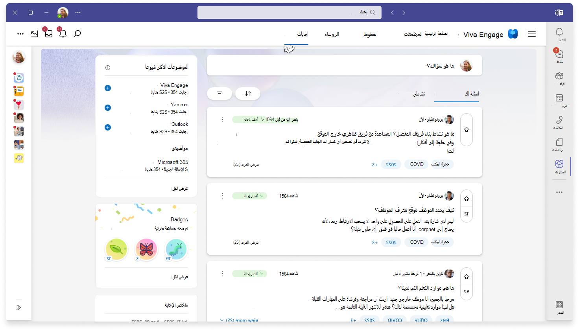579x331 pixels.
Task: Follow the Viva Engage topic with its plus button
Action: pyautogui.click(x=108, y=88)
